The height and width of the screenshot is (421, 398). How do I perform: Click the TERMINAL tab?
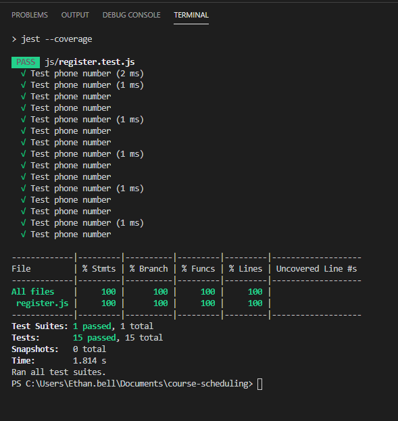pyautogui.click(x=191, y=15)
